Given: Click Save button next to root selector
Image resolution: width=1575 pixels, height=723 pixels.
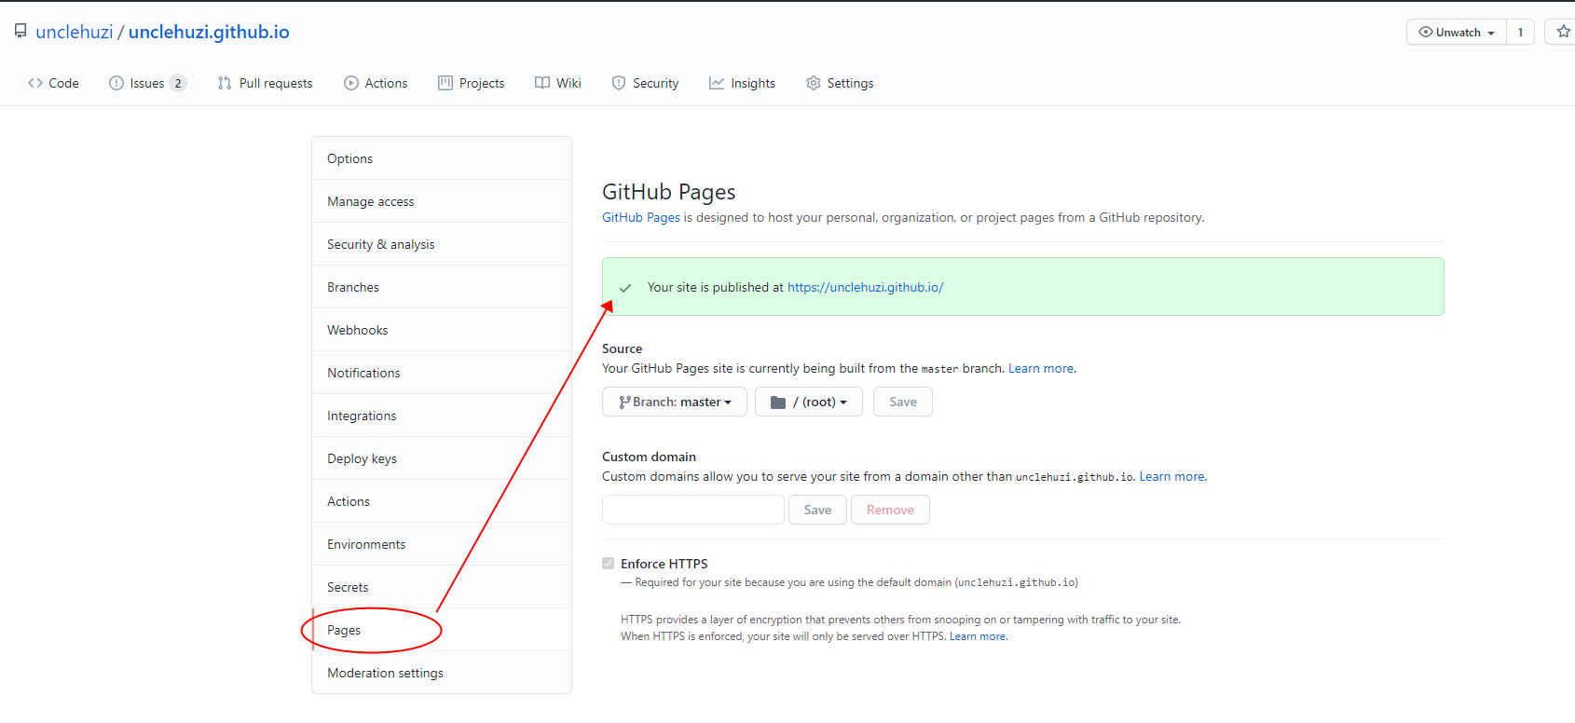Looking at the screenshot, I should pos(903,402).
